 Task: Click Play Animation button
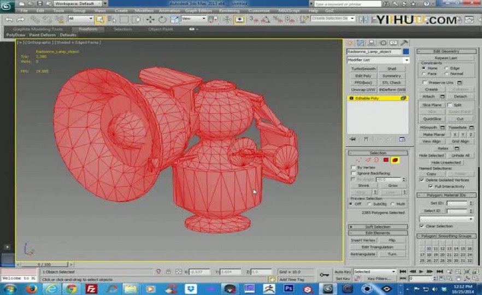point(421,272)
